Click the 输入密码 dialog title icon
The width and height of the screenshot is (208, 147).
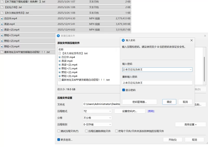123,40
